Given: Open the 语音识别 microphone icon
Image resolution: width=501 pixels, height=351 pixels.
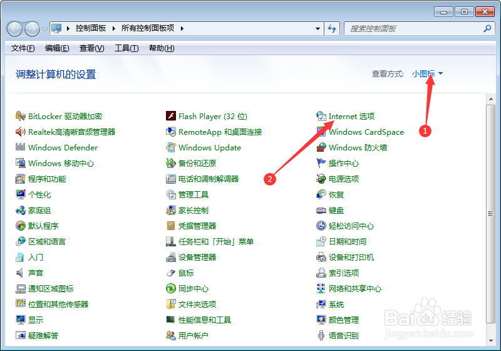Looking at the screenshot, I should click(321, 335).
